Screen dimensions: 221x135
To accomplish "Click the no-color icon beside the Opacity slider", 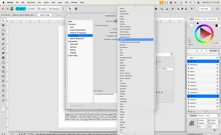I will (189, 47).
